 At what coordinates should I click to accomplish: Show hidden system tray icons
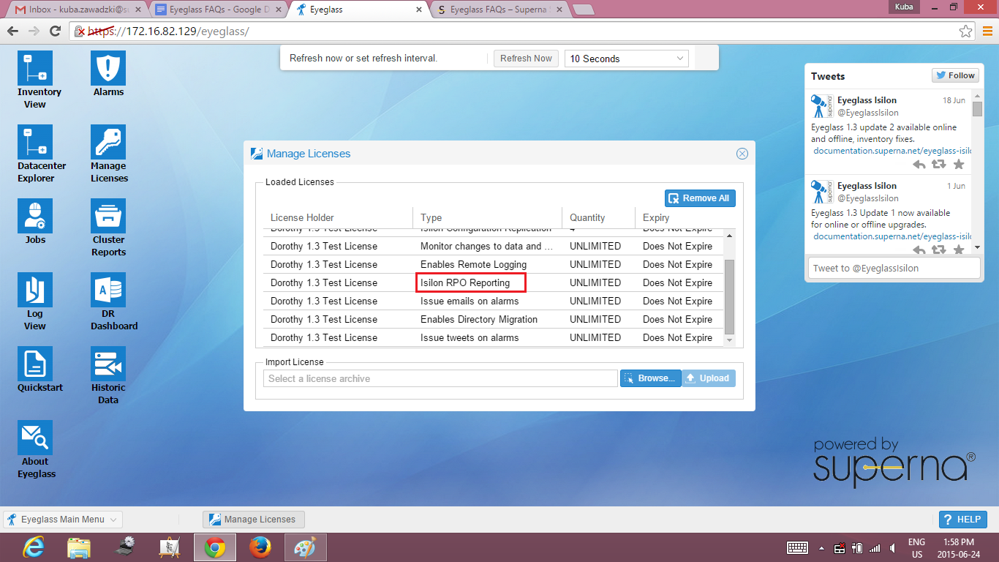822,547
